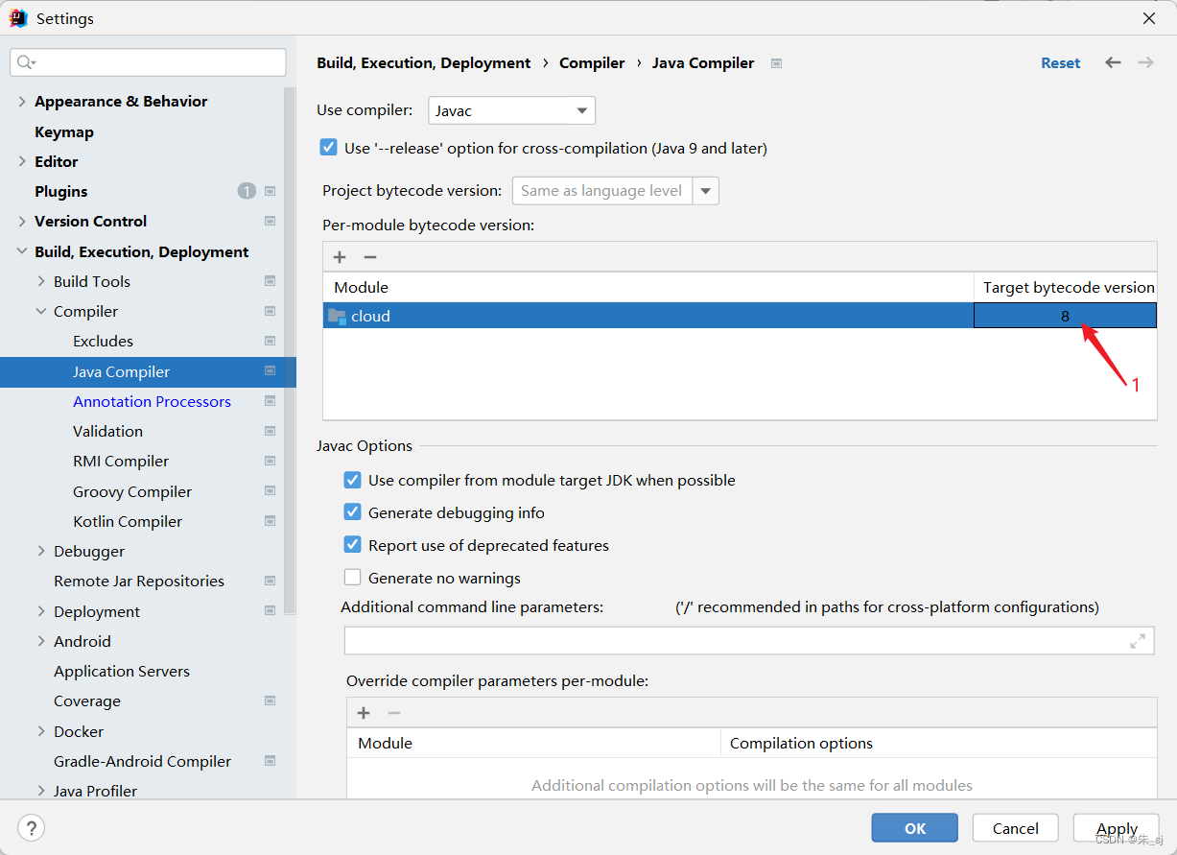Click the Compiler breadcrumb
The height and width of the screenshot is (855, 1177).
[x=592, y=62]
